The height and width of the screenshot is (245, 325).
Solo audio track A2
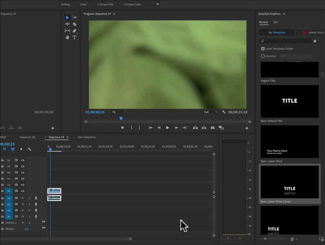[x=30, y=204]
